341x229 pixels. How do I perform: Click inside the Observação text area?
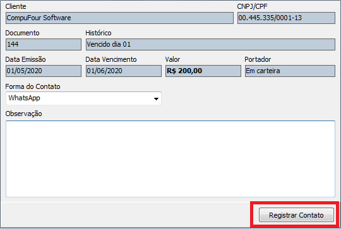coord(170,159)
